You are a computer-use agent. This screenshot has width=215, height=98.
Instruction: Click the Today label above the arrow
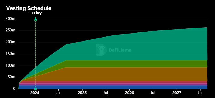pyautogui.click(x=36, y=13)
